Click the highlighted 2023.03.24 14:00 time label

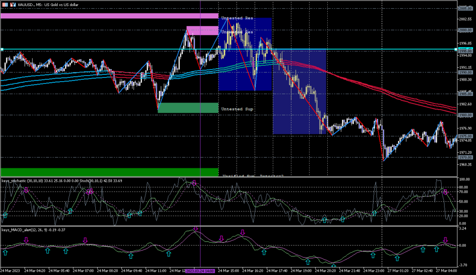pyautogui.click(x=200, y=270)
